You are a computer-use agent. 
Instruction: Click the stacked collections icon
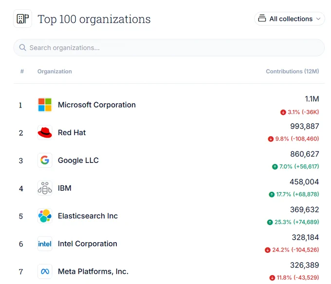tap(262, 18)
